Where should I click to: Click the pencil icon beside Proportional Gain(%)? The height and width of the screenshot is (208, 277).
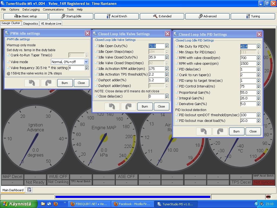[x=177, y=93]
